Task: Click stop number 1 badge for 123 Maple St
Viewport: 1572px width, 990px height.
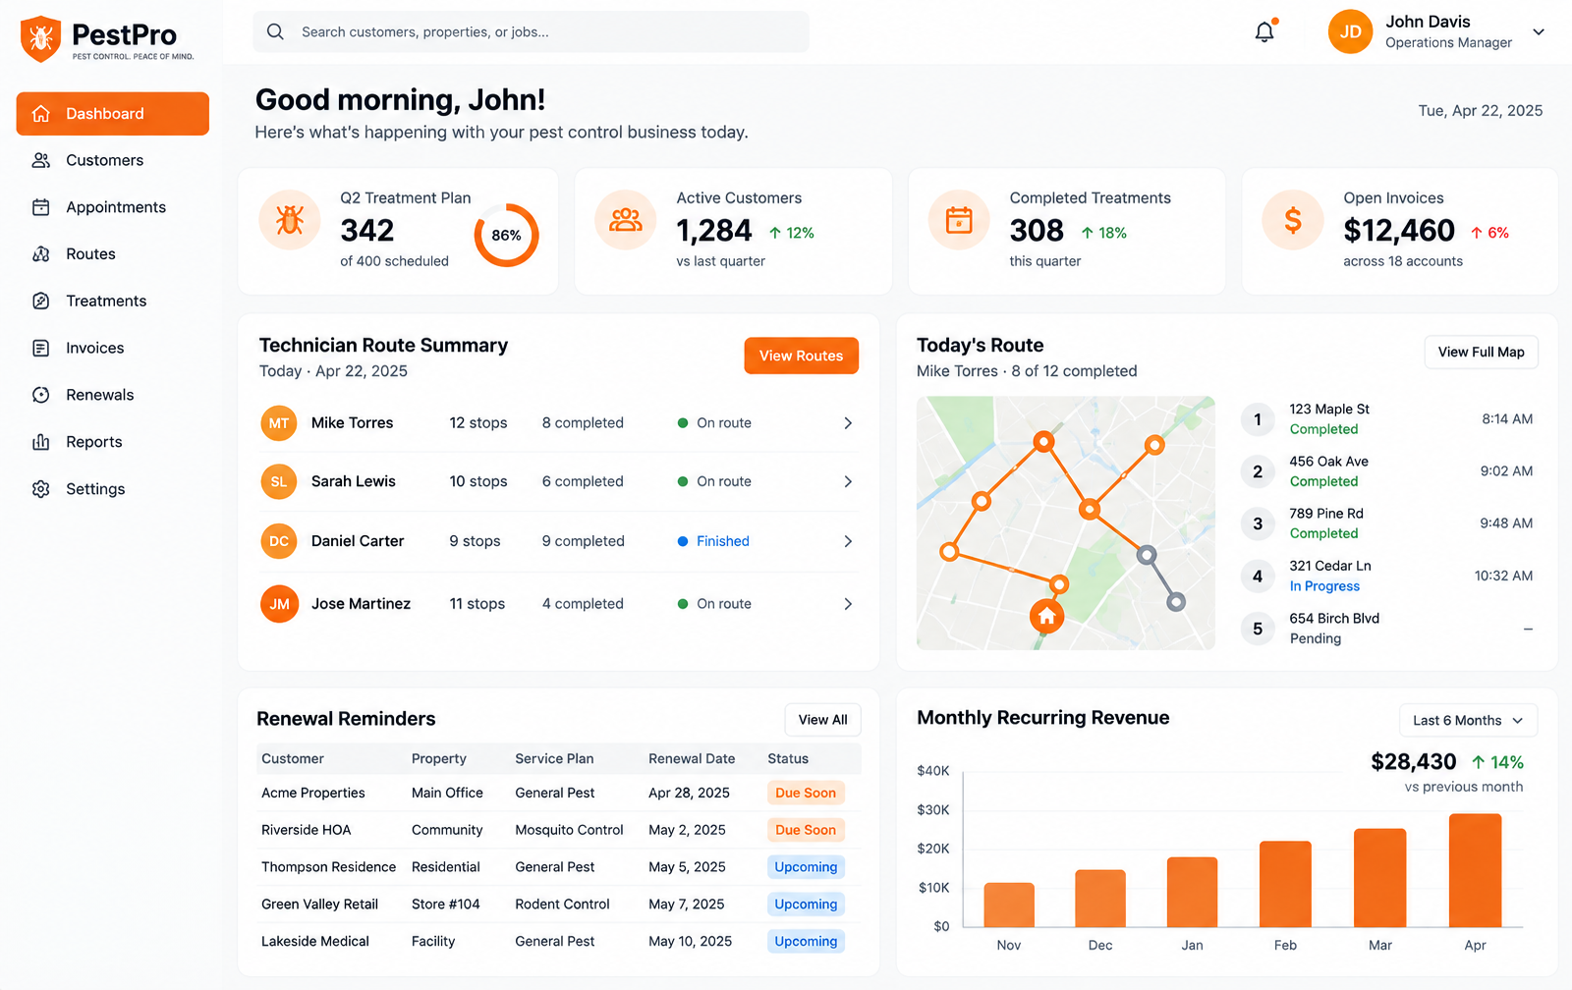Action: coord(1258,419)
